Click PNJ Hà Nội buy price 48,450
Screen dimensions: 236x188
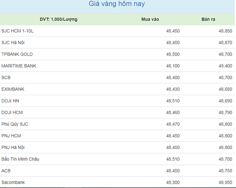(x=173, y=148)
